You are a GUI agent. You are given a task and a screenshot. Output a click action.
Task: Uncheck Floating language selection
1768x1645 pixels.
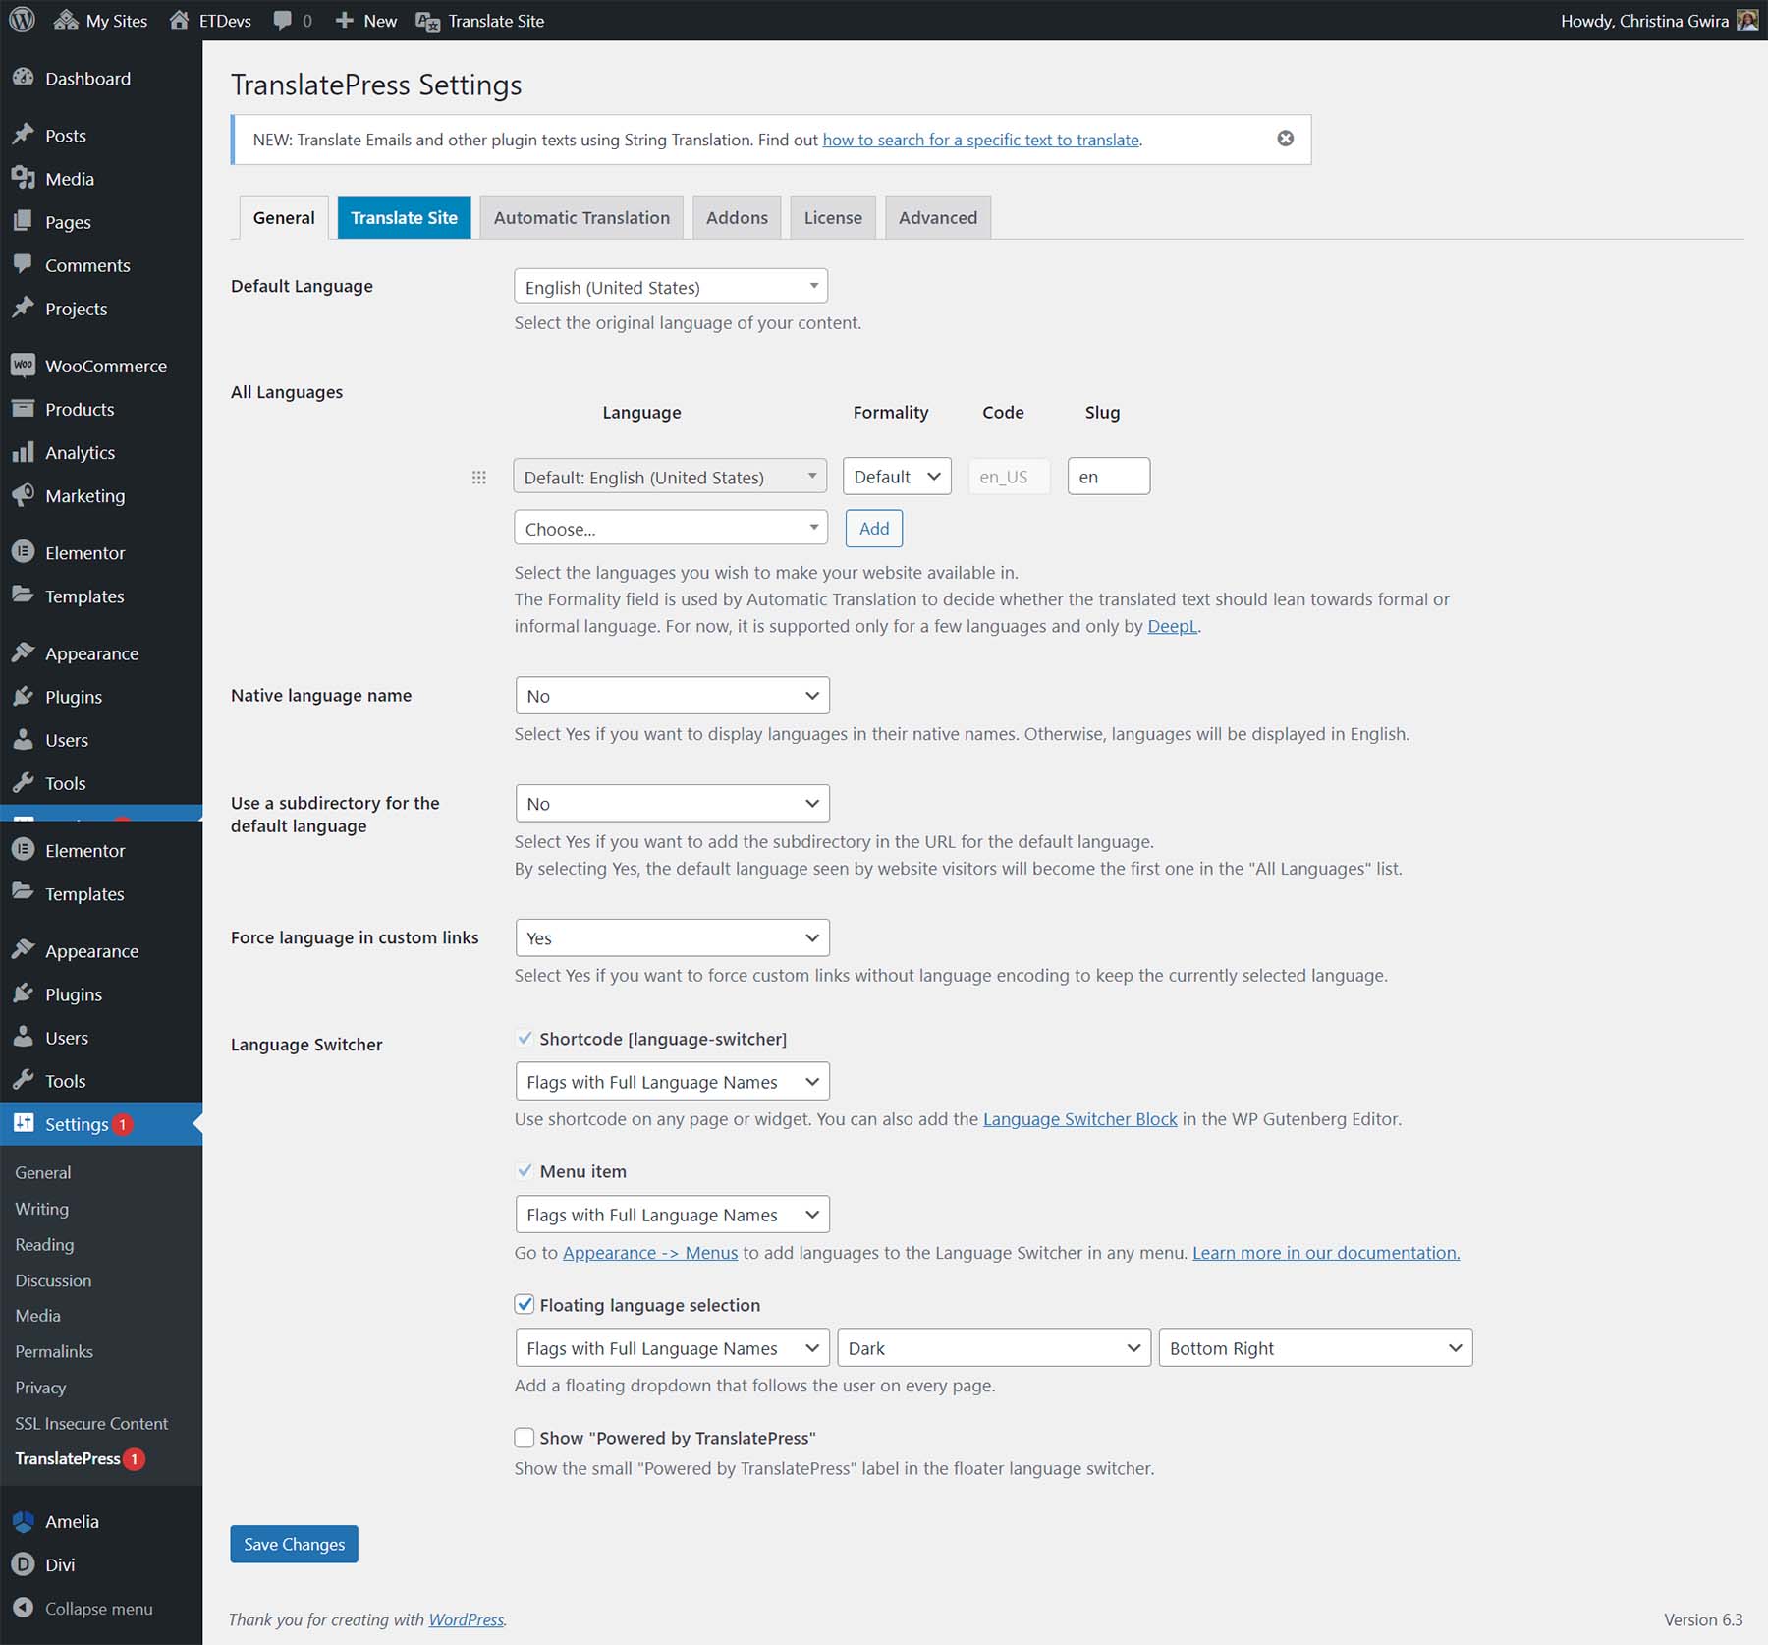point(525,1305)
